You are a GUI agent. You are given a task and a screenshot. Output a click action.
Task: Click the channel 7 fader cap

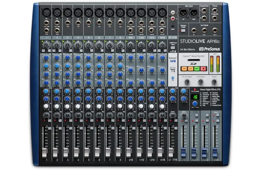108,153
